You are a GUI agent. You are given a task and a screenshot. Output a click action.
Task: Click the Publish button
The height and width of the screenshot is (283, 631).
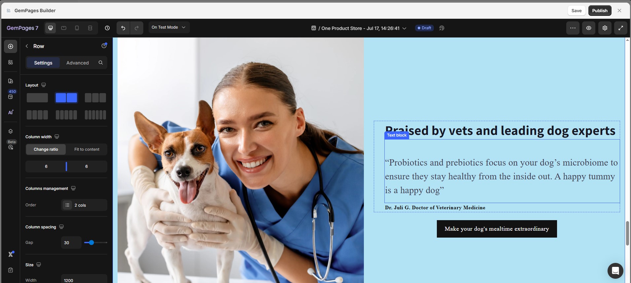click(600, 11)
